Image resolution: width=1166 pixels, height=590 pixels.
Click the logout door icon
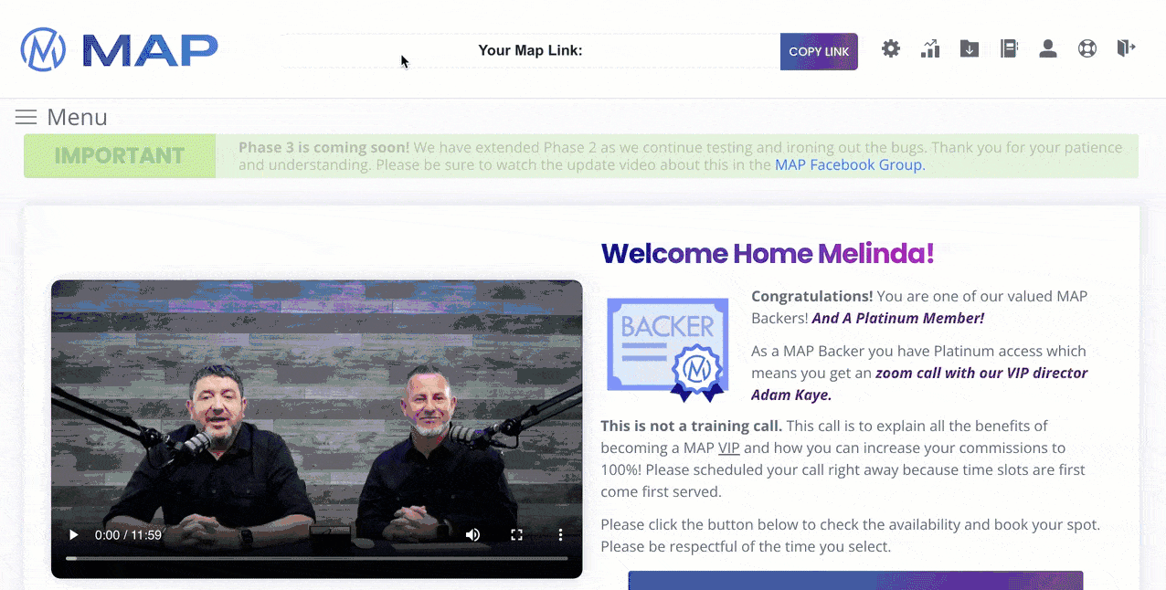point(1126,49)
